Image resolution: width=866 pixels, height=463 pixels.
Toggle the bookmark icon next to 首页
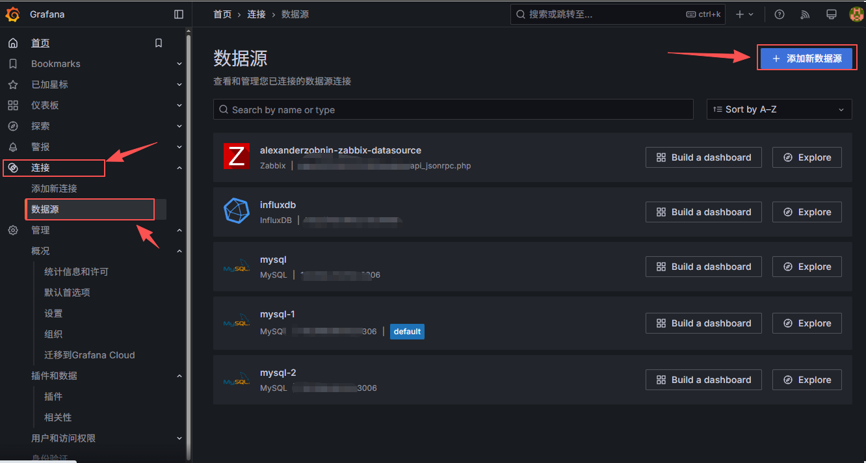click(158, 42)
